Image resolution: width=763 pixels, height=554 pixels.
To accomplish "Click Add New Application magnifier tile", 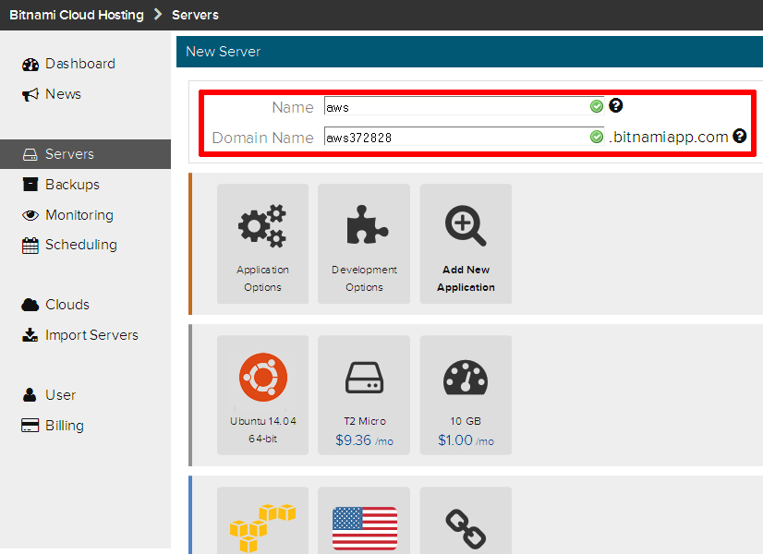I will click(x=466, y=244).
